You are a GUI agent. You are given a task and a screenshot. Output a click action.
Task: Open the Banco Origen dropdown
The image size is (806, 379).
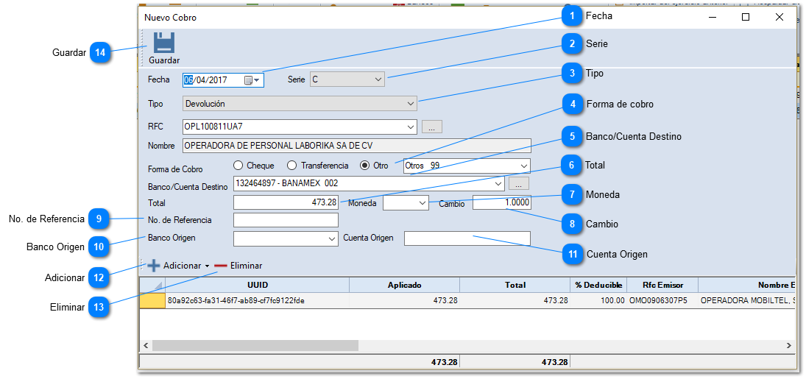pos(331,238)
